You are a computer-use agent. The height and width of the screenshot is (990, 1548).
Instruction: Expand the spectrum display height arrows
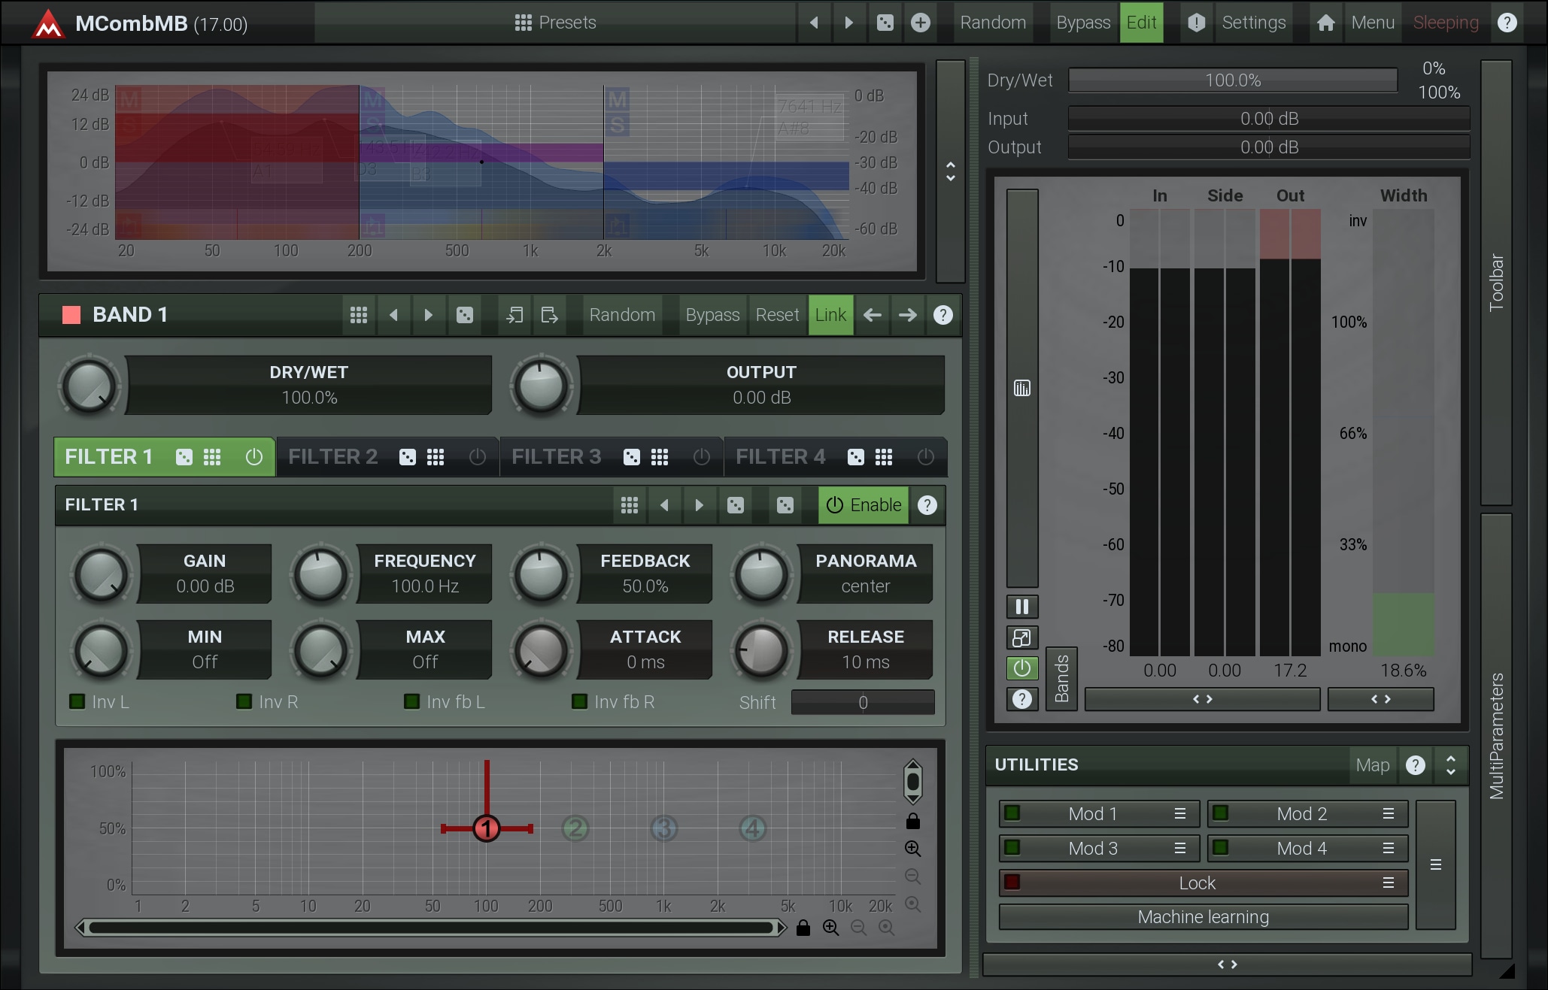click(x=951, y=171)
